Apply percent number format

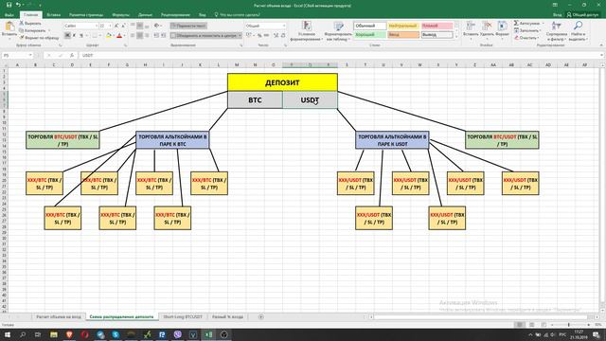(x=259, y=35)
